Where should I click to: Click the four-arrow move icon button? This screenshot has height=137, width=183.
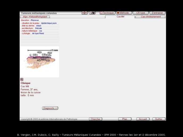84,13
